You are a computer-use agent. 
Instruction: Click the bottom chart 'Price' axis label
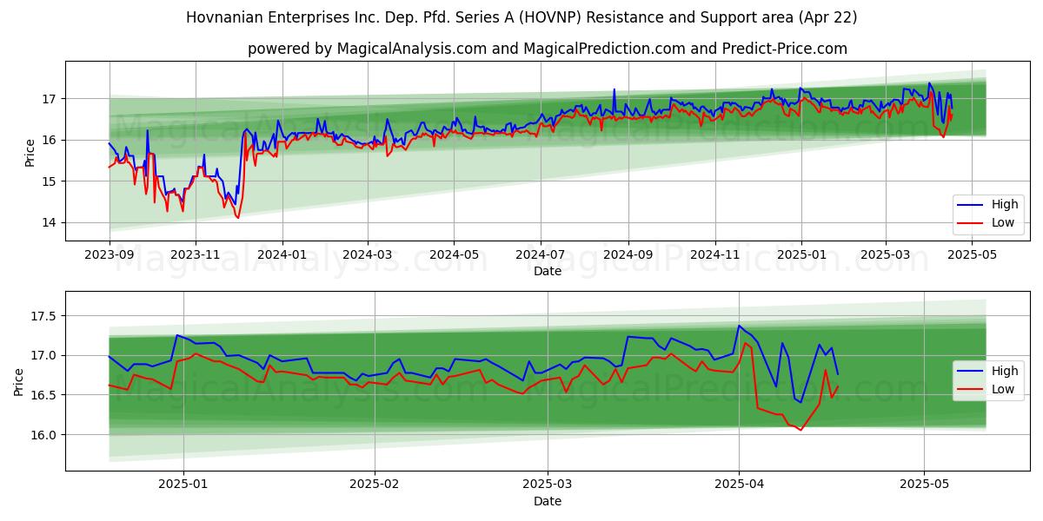click(19, 381)
